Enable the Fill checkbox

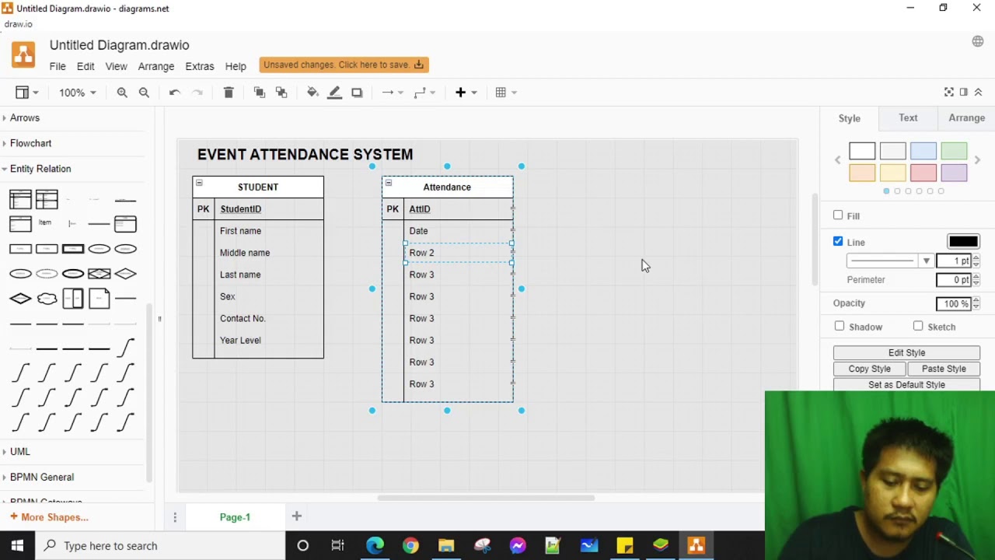click(x=838, y=215)
